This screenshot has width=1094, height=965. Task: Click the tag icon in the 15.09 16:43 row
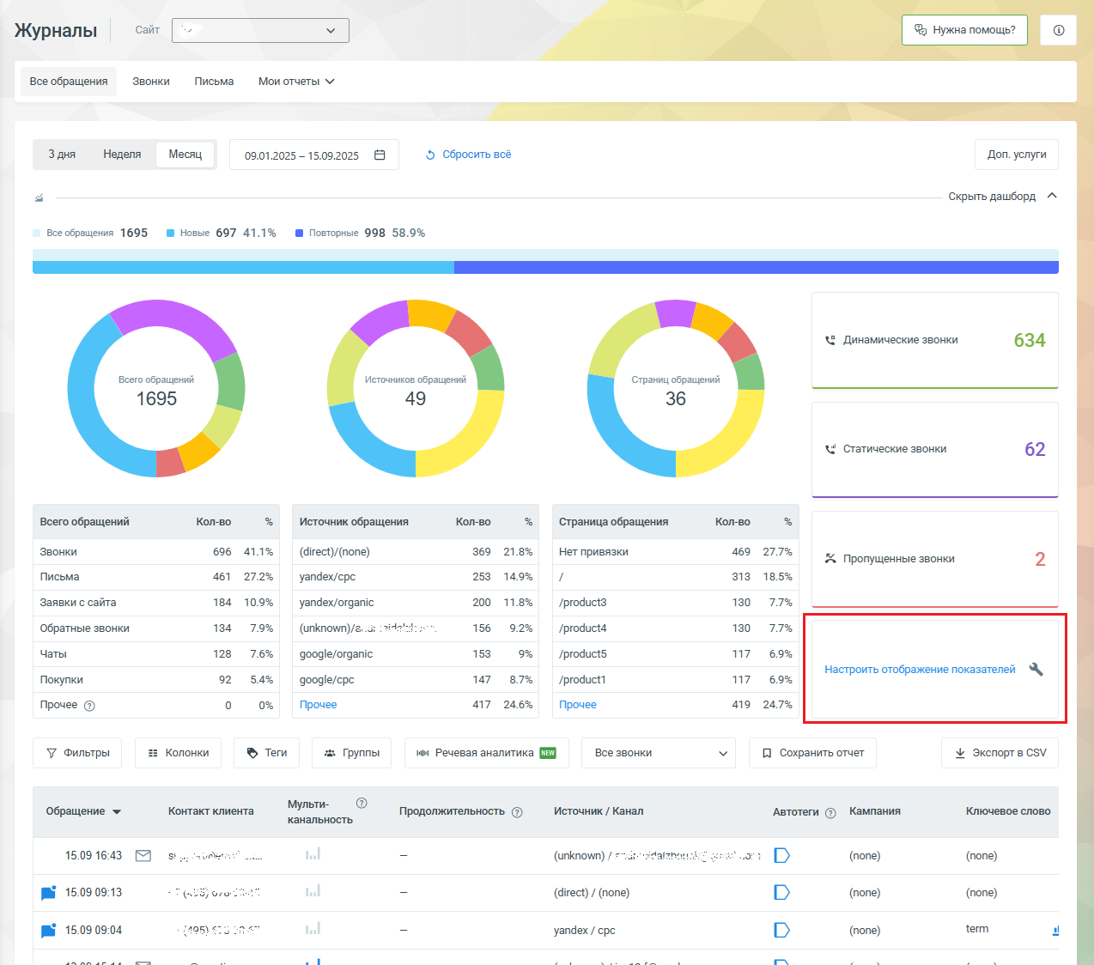point(781,856)
